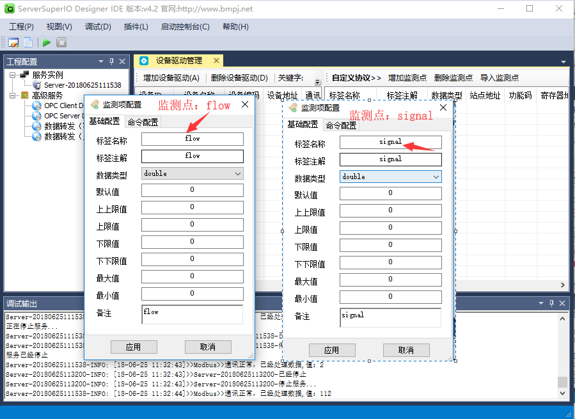Select the OPC Server tree item

point(64,116)
